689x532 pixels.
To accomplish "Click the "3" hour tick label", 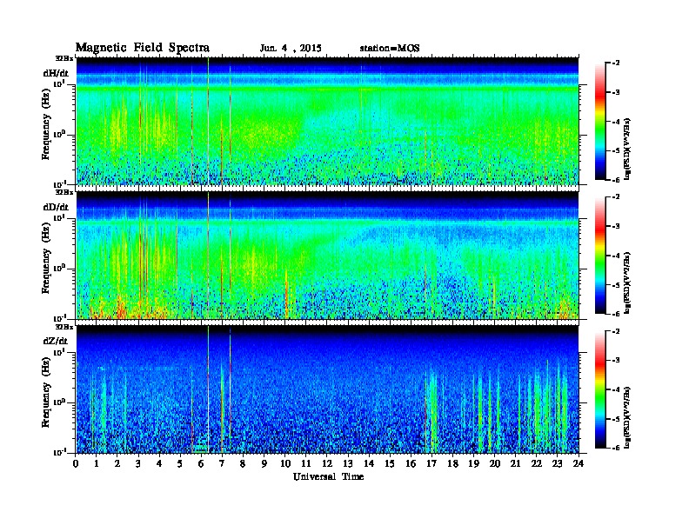I will (138, 463).
